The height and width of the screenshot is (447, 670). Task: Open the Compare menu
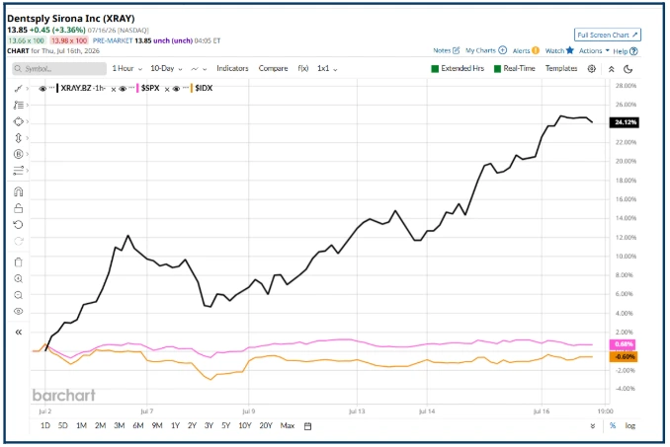(x=273, y=68)
